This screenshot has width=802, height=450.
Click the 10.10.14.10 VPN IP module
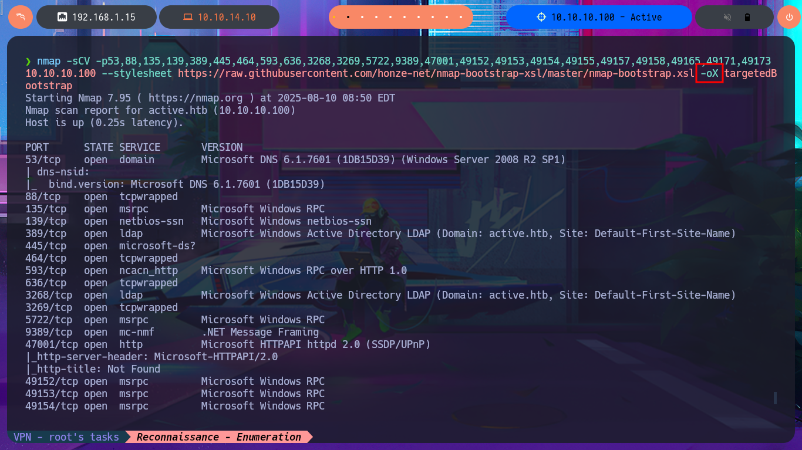coord(219,17)
